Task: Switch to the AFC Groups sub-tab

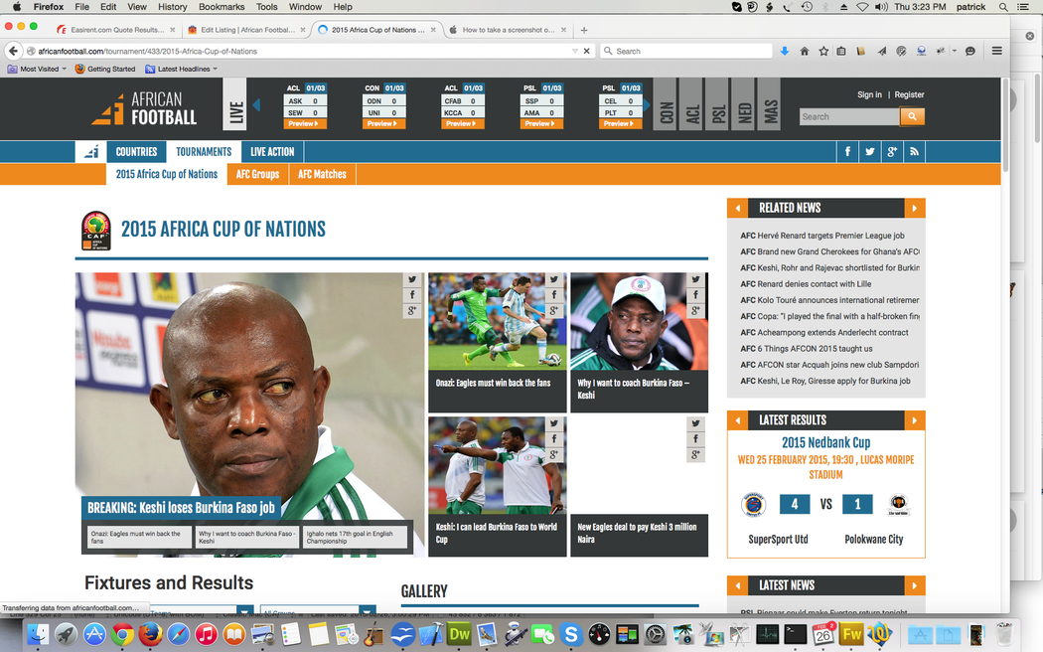Action: tap(257, 174)
